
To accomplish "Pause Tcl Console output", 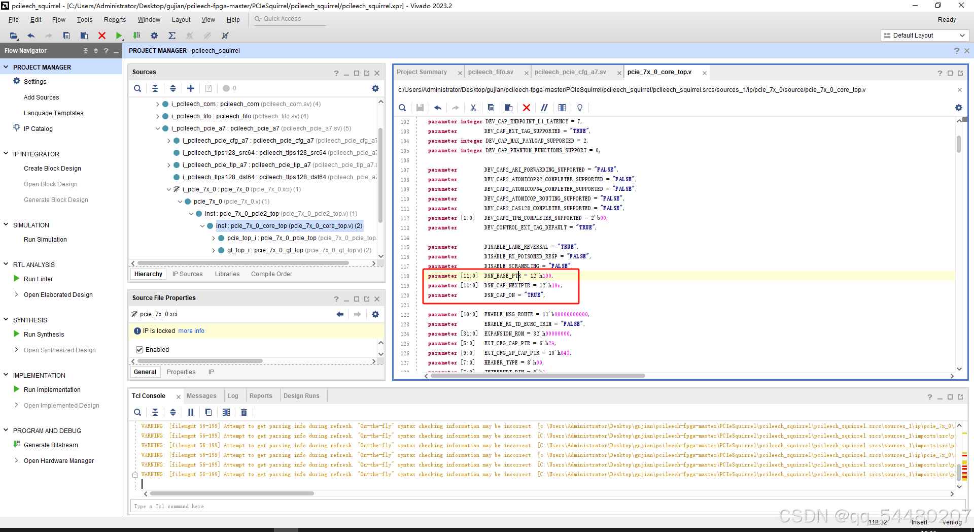I will tap(191, 412).
